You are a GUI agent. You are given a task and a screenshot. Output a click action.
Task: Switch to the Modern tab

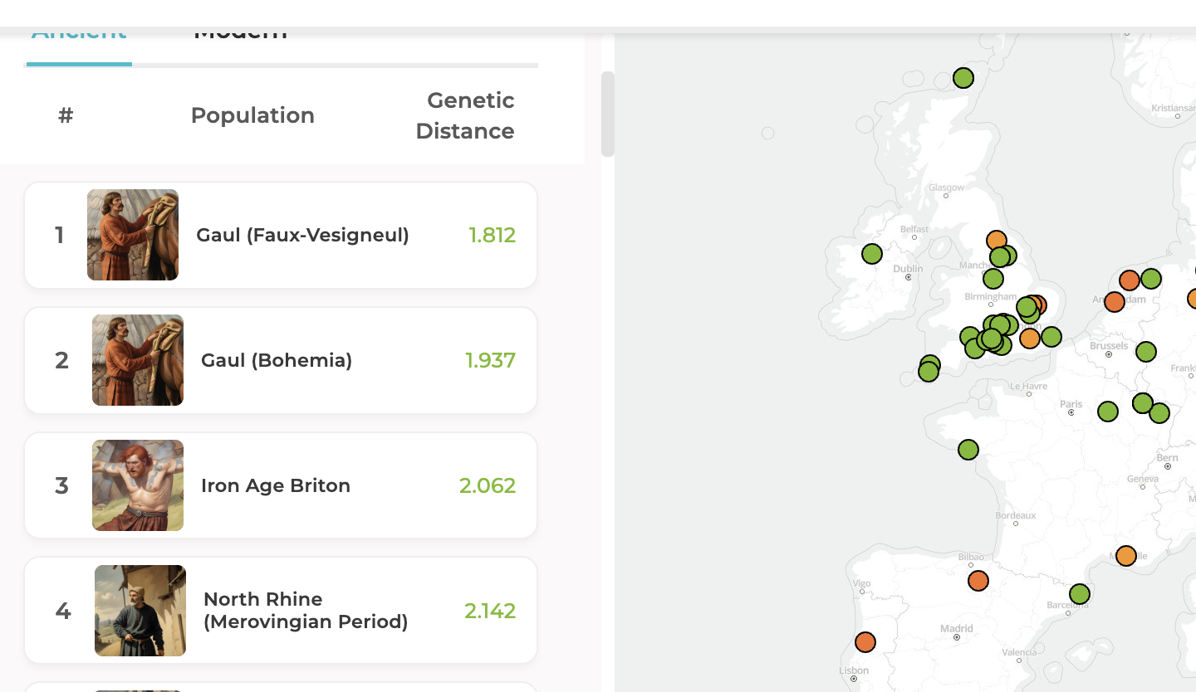(x=240, y=35)
